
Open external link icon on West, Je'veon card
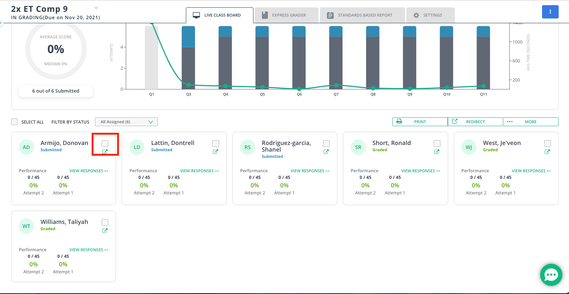(x=547, y=152)
